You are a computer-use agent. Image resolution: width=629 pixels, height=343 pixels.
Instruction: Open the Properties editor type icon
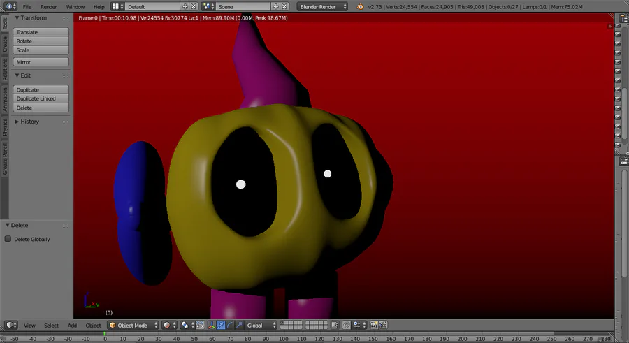tap(624, 161)
